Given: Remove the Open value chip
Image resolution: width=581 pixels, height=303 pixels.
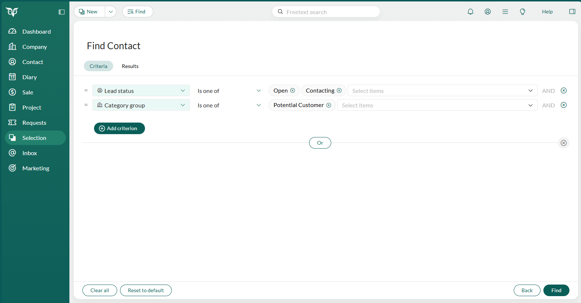Looking at the screenshot, I should coord(292,90).
